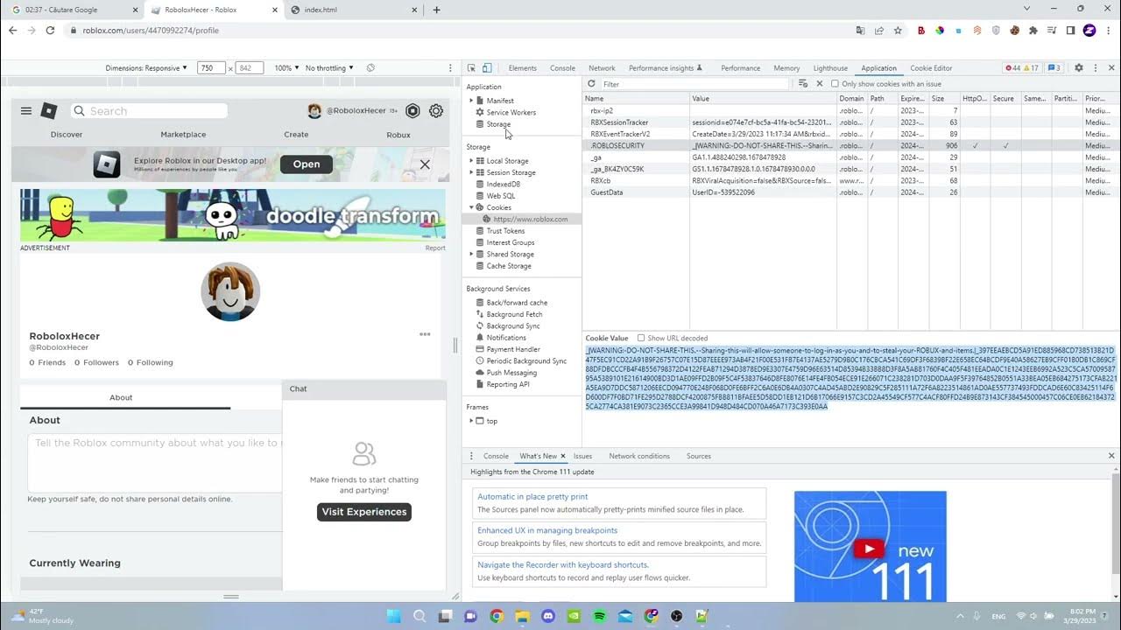Open Spotify from the taskbar
The height and width of the screenshot is (630, 1121).
tap(600, 616)
